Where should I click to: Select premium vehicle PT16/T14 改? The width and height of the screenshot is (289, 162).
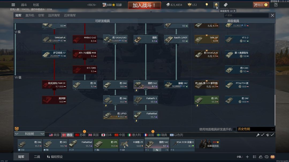tap(237, 85)
